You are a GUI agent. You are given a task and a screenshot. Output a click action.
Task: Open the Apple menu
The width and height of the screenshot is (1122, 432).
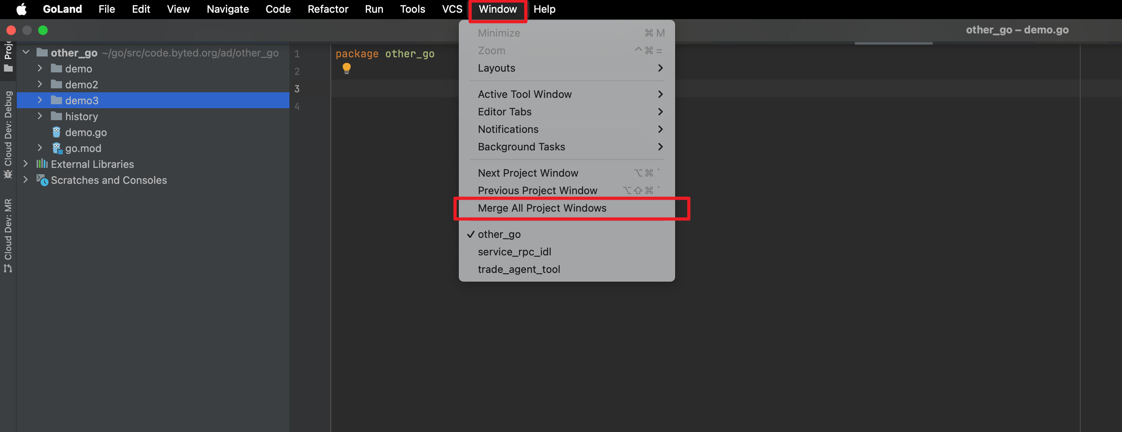tap(21, 9)
